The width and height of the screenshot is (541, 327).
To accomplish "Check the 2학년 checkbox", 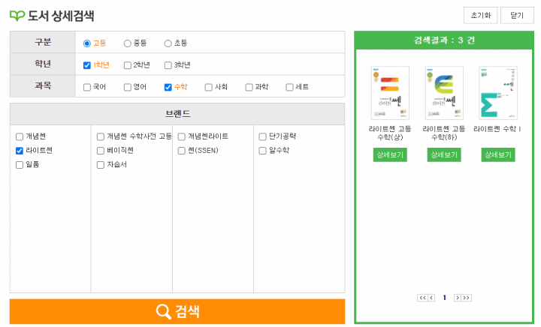I will pyautogui.click(x=127, y=65).
